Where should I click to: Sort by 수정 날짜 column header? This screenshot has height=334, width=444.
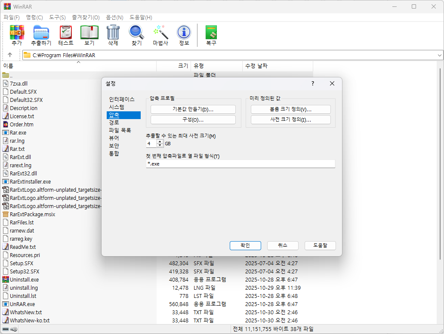278,66
